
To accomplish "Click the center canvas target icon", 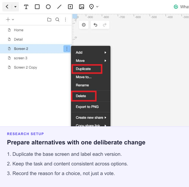I will [84, 25].
